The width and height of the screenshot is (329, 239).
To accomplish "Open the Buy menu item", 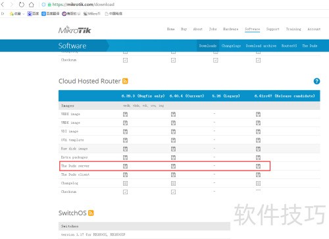I will pyautogui.click(x=184, y=29).
